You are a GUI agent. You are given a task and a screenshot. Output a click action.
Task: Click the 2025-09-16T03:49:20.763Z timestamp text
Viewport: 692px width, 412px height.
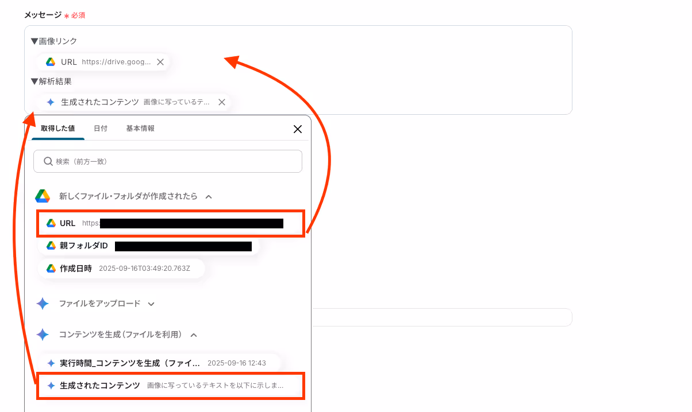[144, 268]
